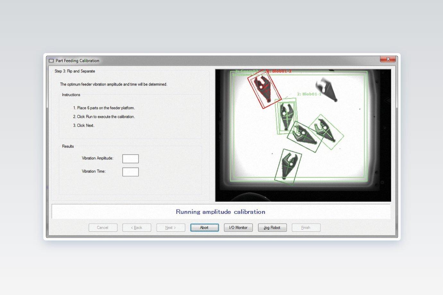443x295 pixels.
Task: Click instruction 'Place 6 parts on the feeder platform'
Action: (104, 108)
